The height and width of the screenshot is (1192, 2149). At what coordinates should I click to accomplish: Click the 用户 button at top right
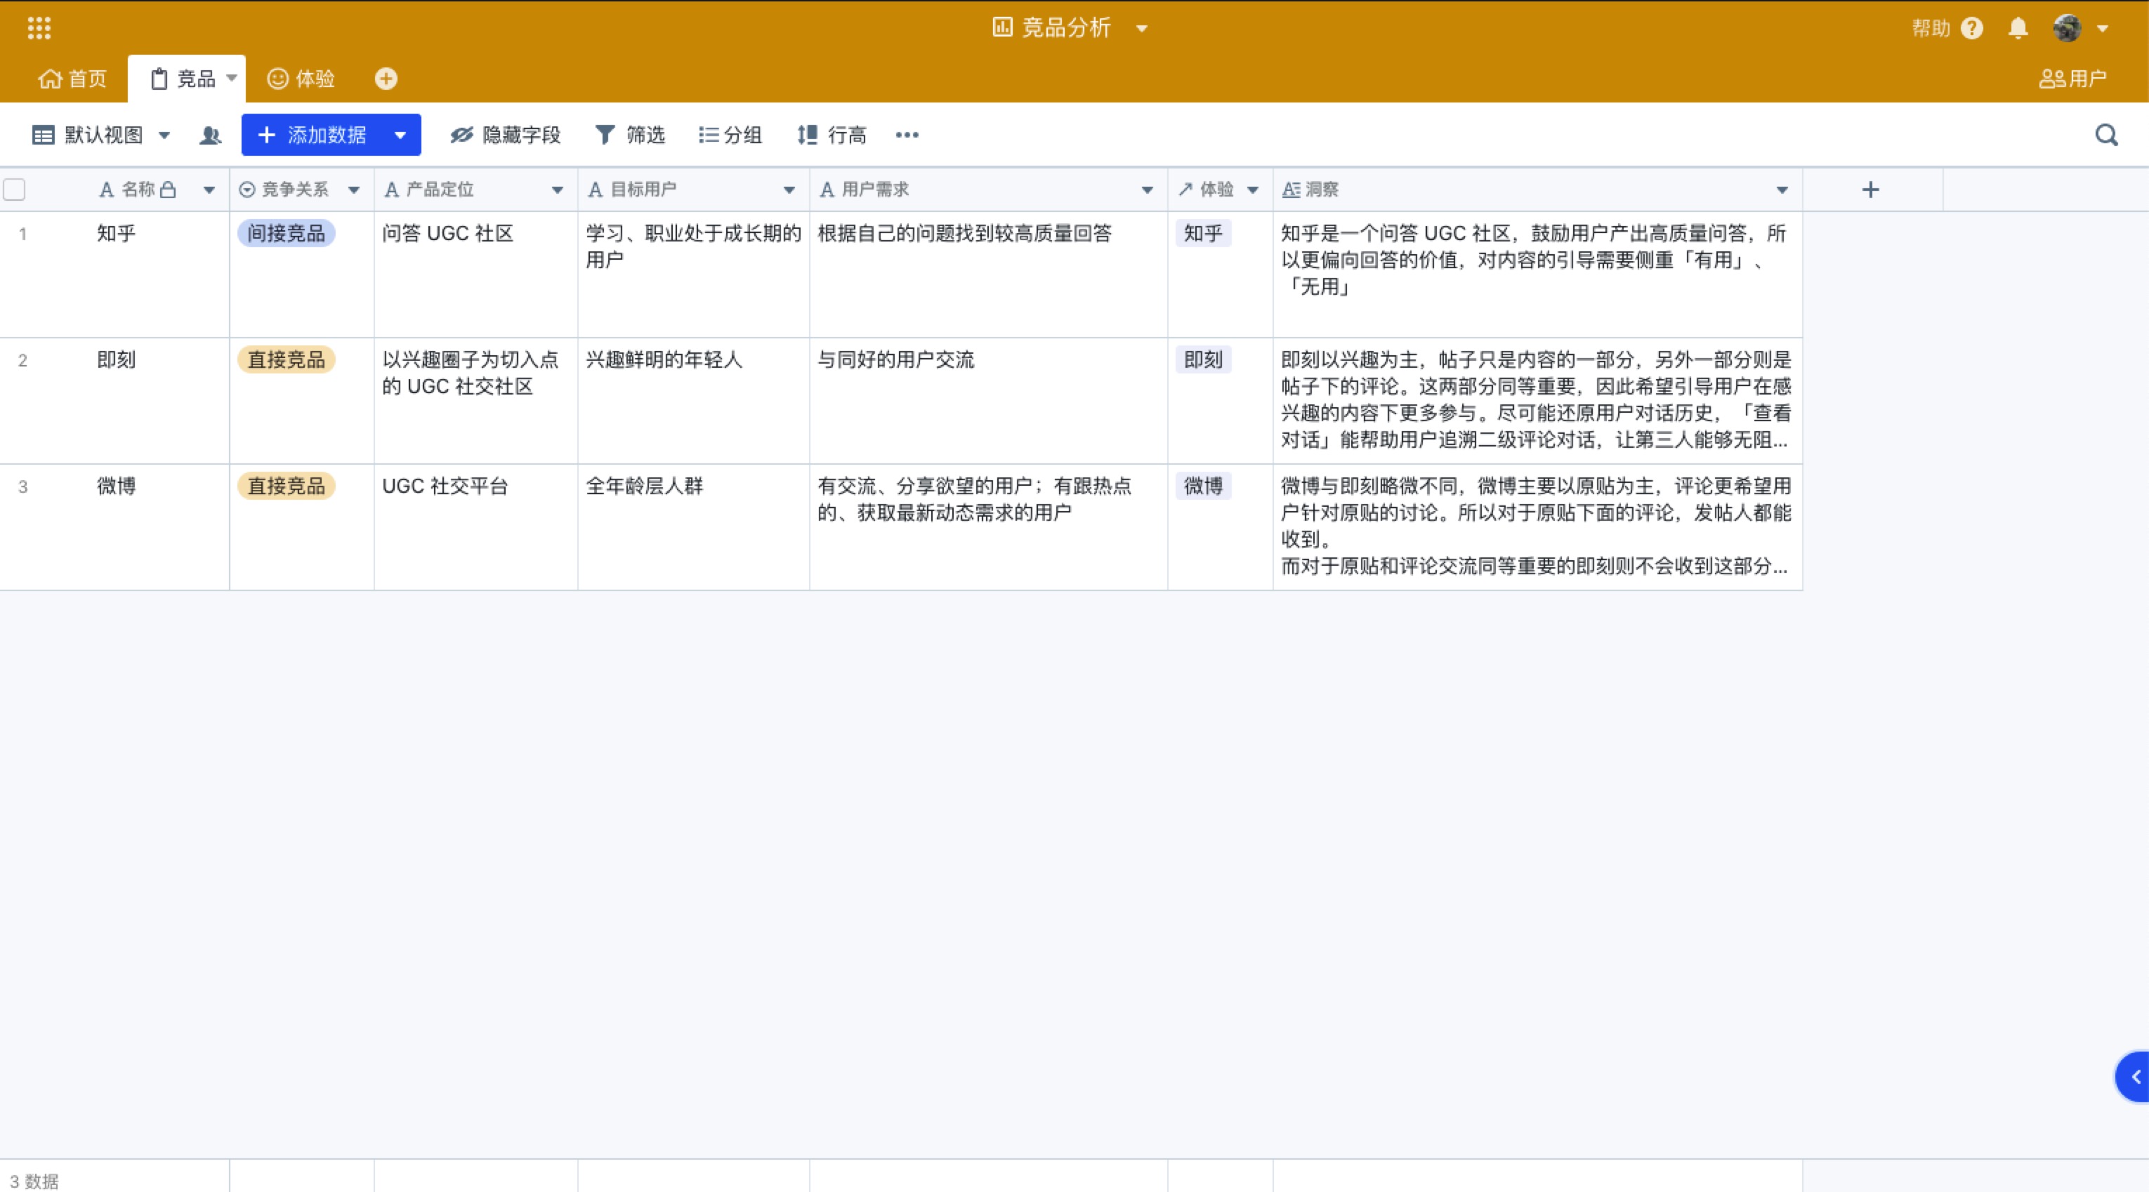coord(2072,79)
